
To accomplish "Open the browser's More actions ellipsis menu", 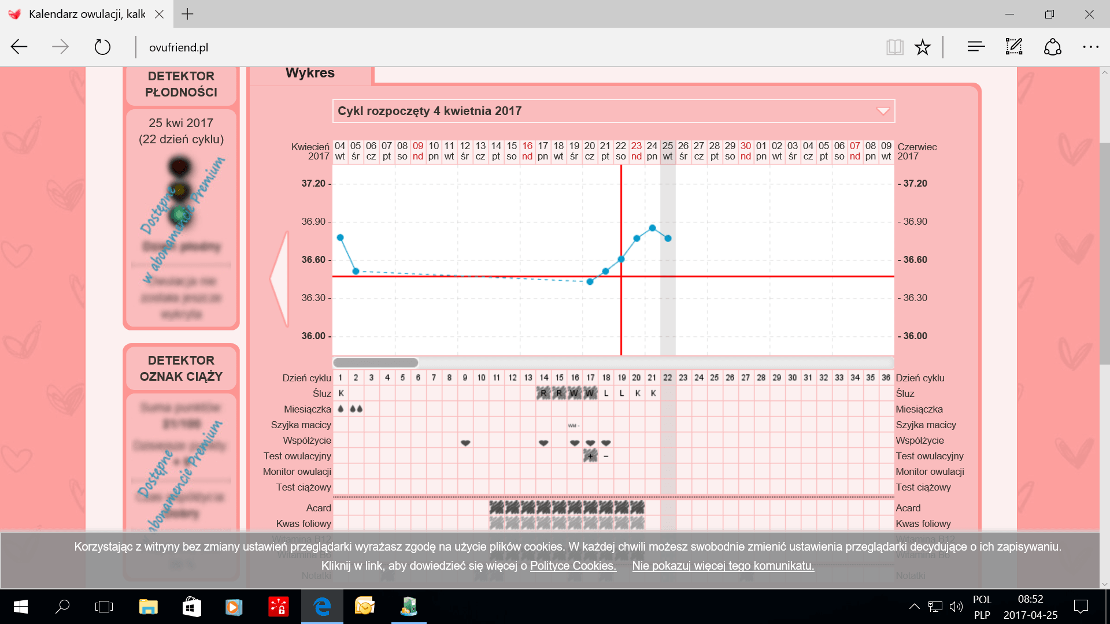I will tap(1090, 47).
